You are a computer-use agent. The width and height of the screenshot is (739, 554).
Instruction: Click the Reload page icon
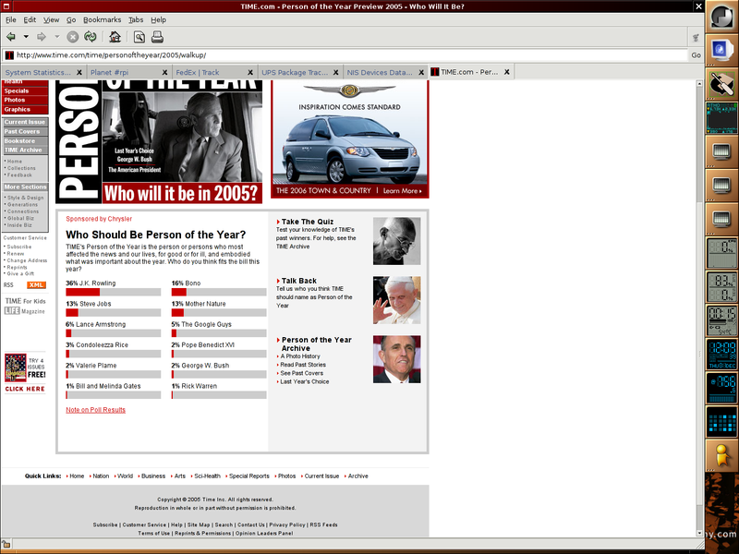(90, 37)
